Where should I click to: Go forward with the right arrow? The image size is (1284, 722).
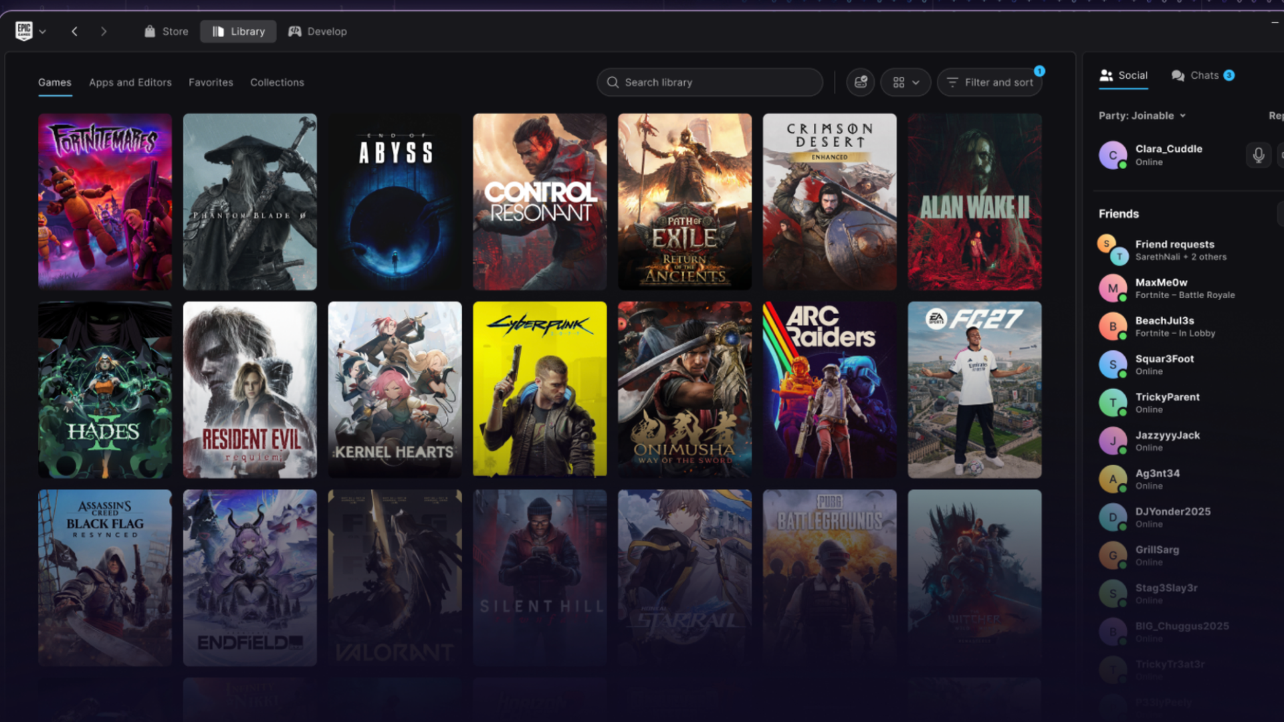(104, 31)
